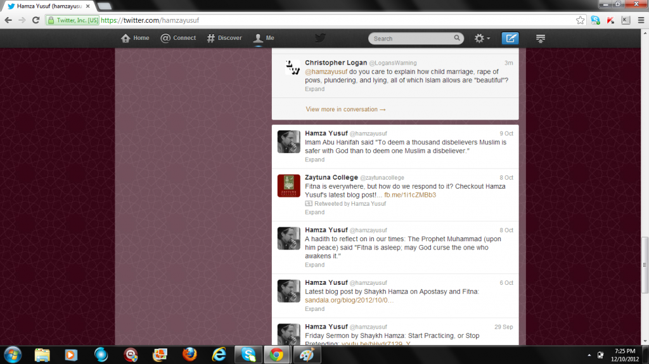Viewport: 649px width, 364px height.
Task: Open 9 Oct tweet timestamp
Action: (x=506, y=133)
